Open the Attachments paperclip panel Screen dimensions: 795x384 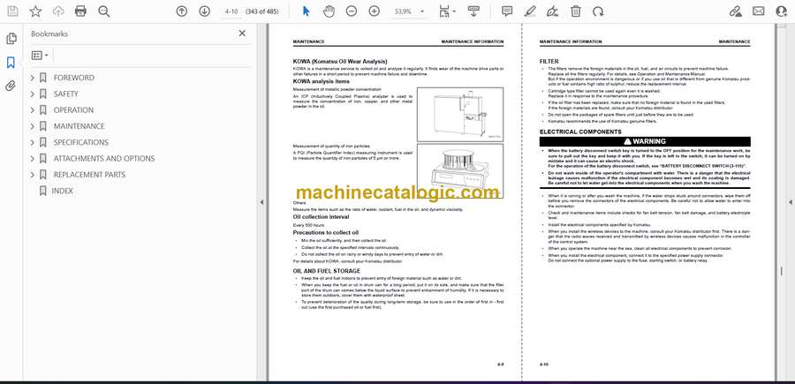coord(11,86)
